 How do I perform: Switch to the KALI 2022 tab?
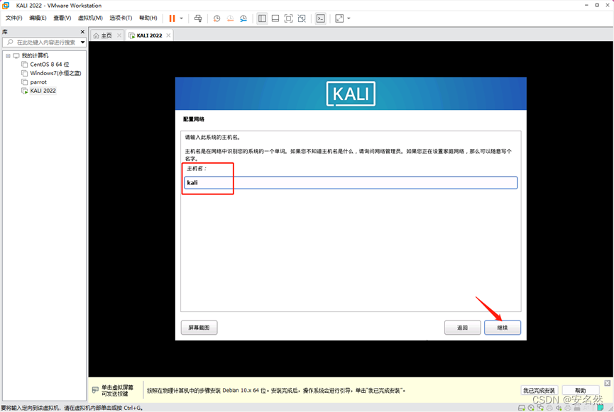pyautogui.click(x=149, y=35)
